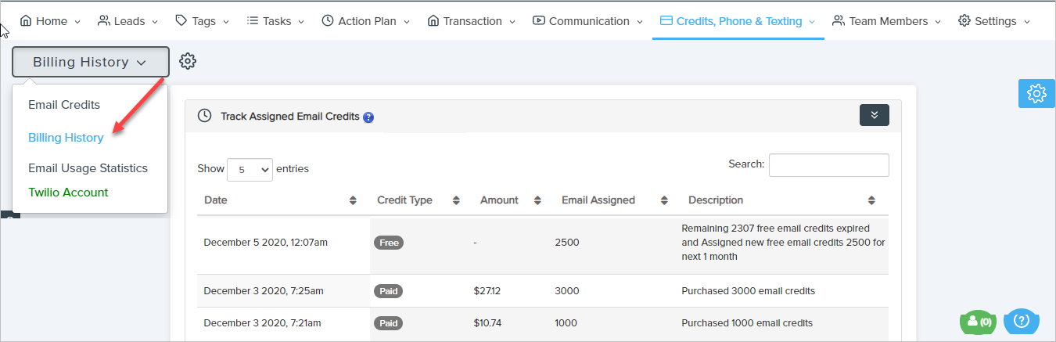
Task: Open the Action Plan menu
Action: [x=365, y=21]
